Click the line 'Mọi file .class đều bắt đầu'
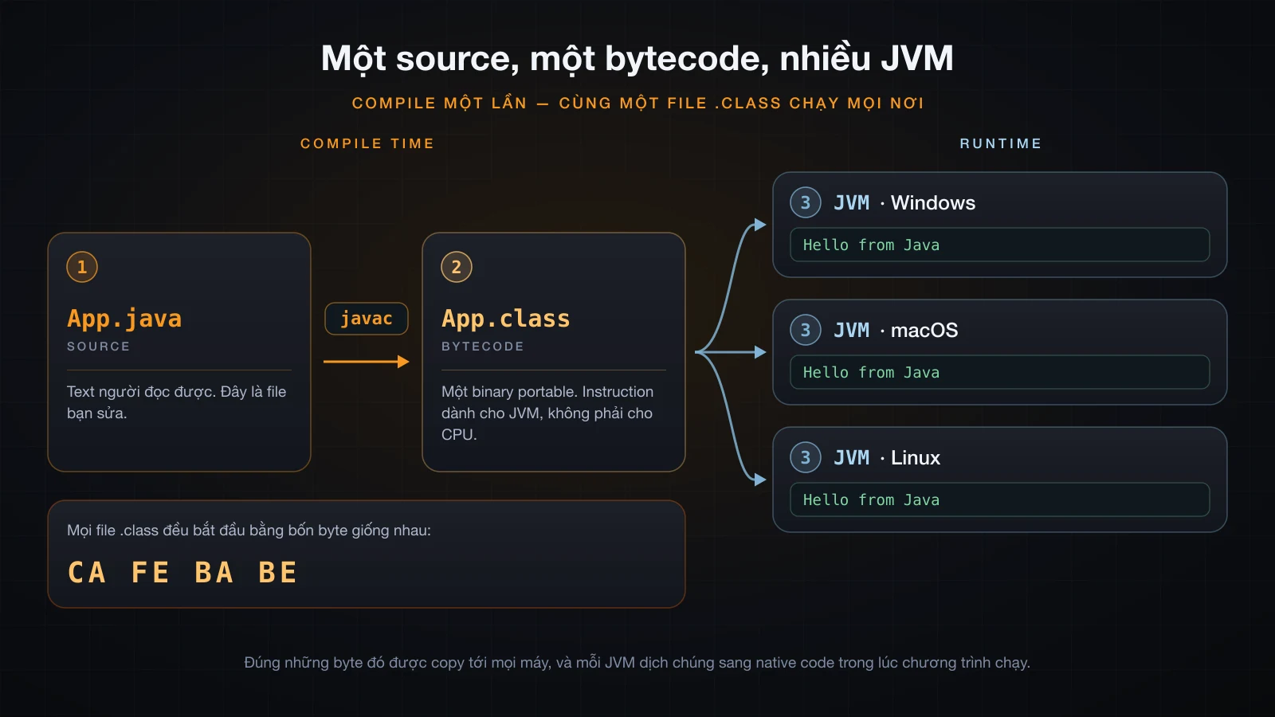The height and width of the screenshot is (717, 1275). (x=249, y=531)
